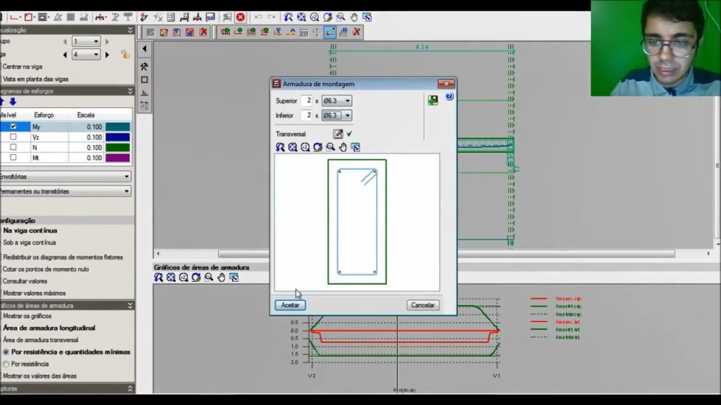
Task: Uncheck the My visibility checkbox
Action: pos(13,127)
